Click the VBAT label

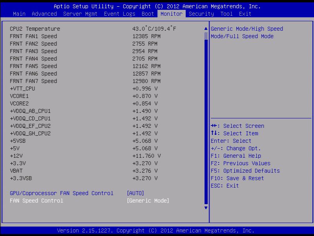[16, 171]
